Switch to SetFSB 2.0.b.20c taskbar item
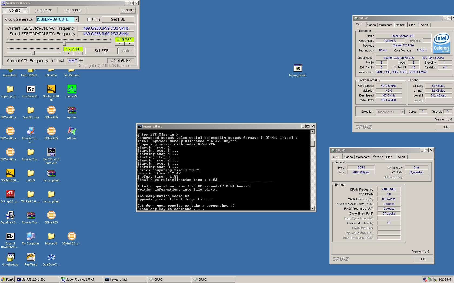Viewport: 454px width, 283px height. (x=37, y=279)
